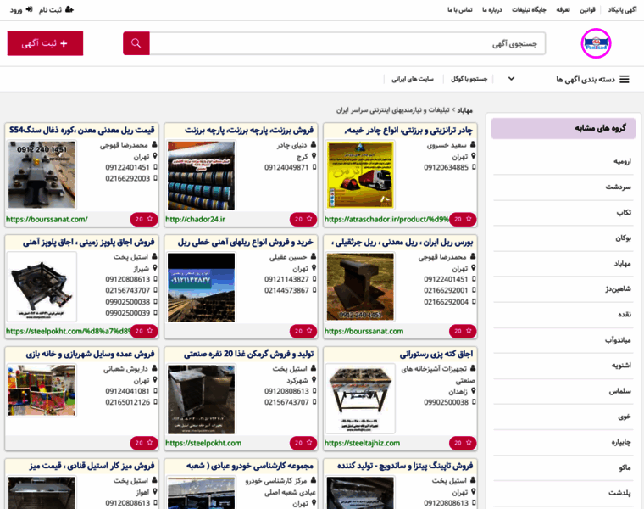Open جایگاه تبلیغات menu item
Screen dimensions: 644x509
click(529, 10)
